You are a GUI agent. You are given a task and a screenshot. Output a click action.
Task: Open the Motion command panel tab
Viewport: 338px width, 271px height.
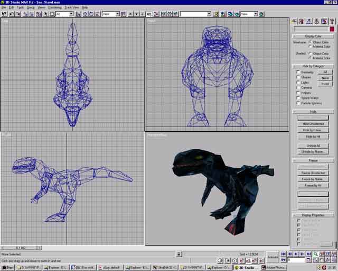click(316, 21)
